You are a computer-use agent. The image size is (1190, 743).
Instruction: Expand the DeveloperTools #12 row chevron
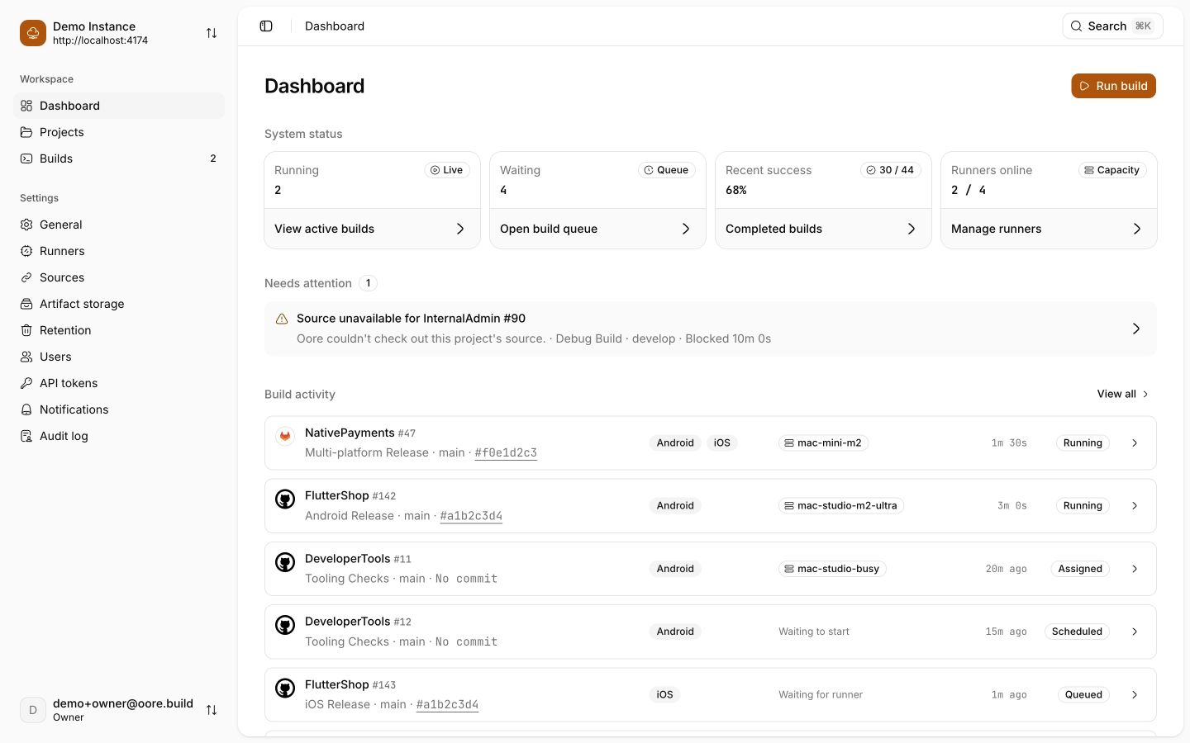(1135, 632)
